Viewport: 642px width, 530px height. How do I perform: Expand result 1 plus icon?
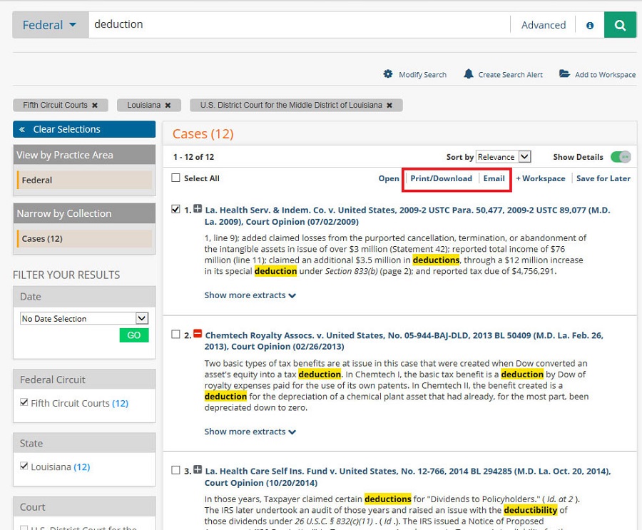[x=198, y=210]
